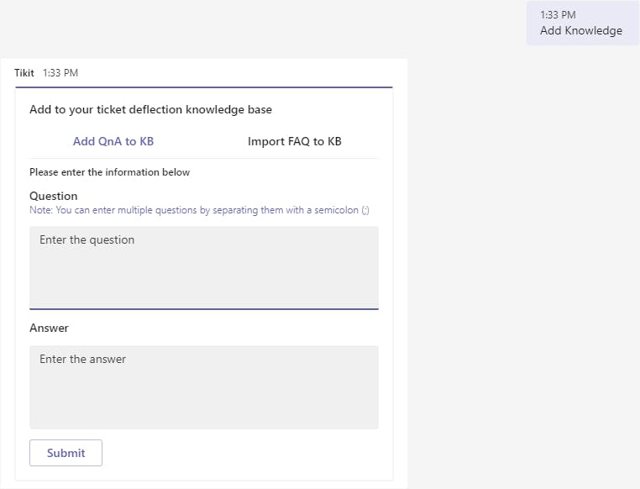Click the Add Knowledge message text
640x489 pixels.
click(581, 31)
